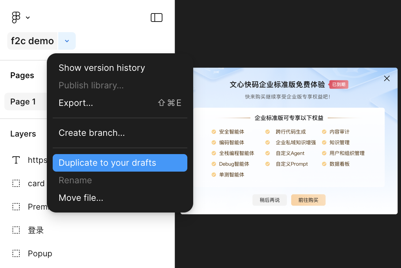Choose Create branch… option
401x268 pixels.
point(120,133)
